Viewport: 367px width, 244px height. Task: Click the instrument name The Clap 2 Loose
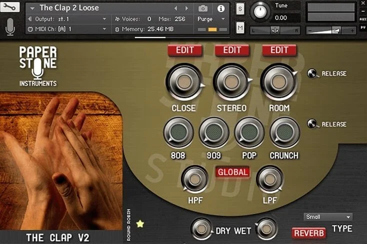69,8
